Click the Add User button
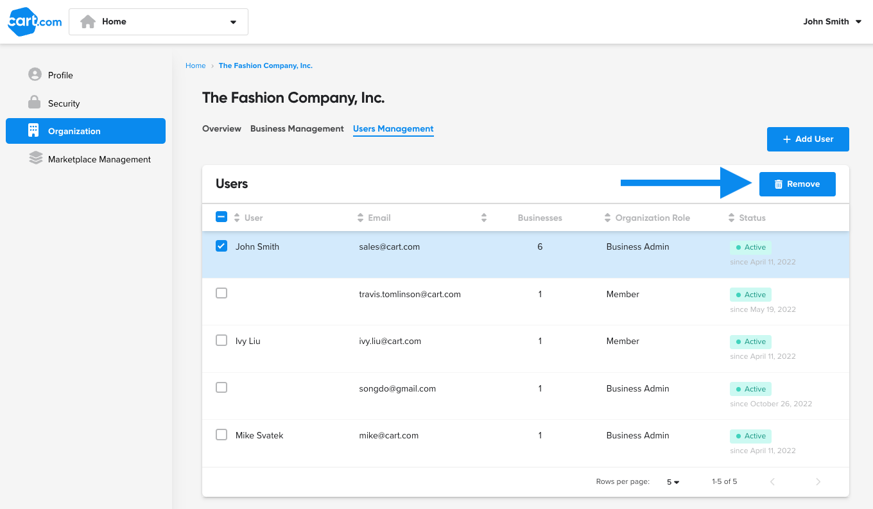Image resolution: width=873 pixels, height=509 pixels. pyautogui.click(x=808, y=139)
